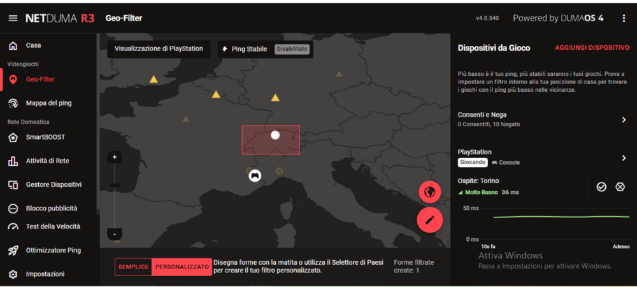The width and height of the screenshot is (637, 287).
Task: Click the map zoom slider handle
Action: [115, 186]
